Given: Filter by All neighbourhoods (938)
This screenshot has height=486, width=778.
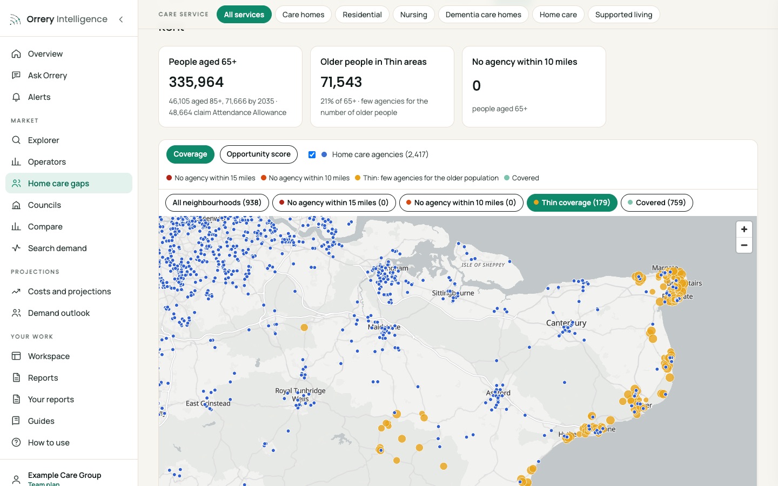Looking at the screenshot, I should [x=217, y=203].
